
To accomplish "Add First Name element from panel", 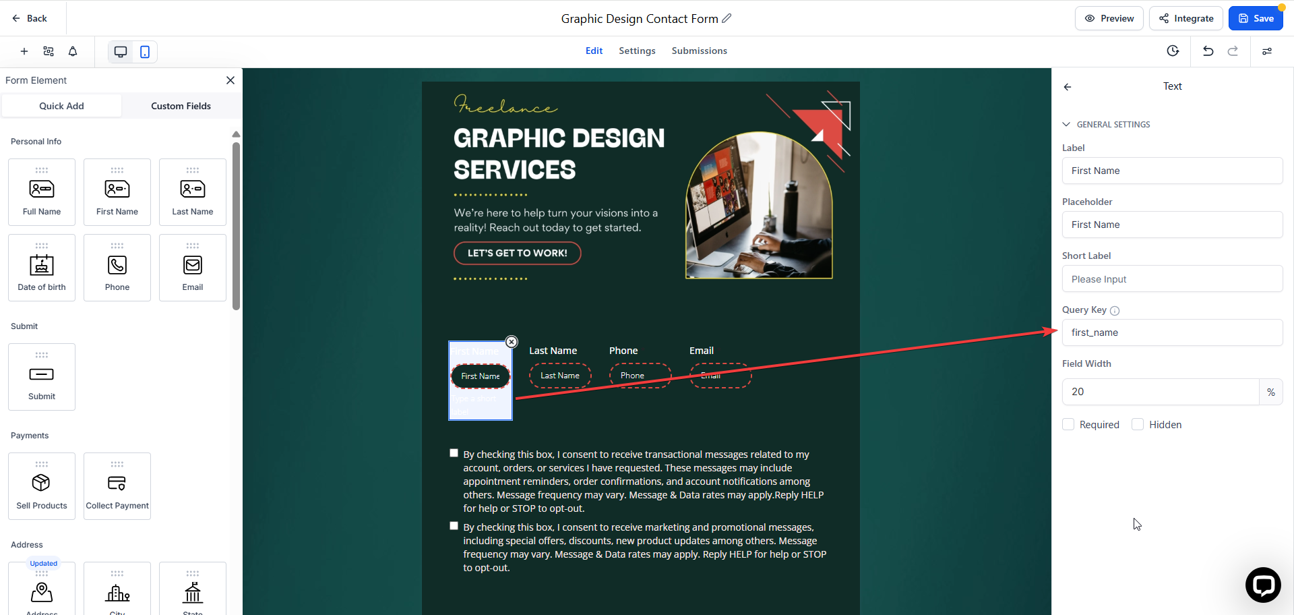I will (x=117, y=192).
